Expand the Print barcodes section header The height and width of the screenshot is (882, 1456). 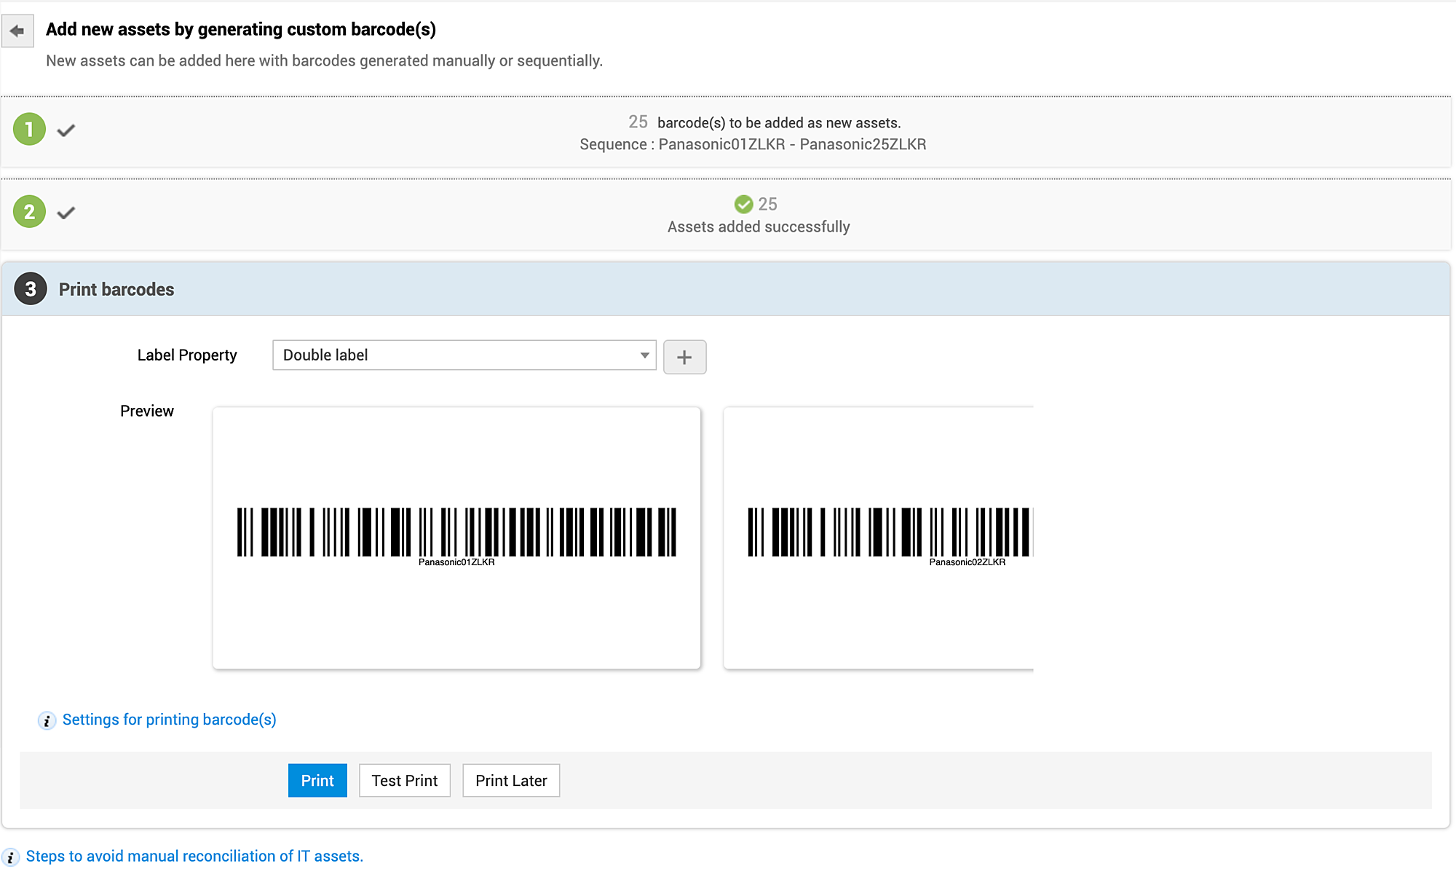[x=116, y=289]
